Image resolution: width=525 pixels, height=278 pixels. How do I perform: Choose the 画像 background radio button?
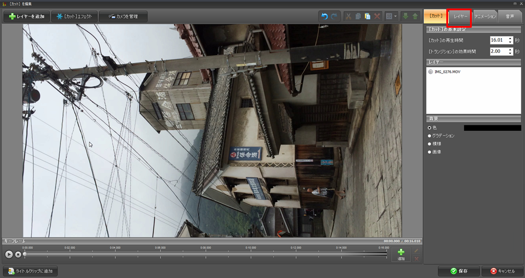coord(430,152)
